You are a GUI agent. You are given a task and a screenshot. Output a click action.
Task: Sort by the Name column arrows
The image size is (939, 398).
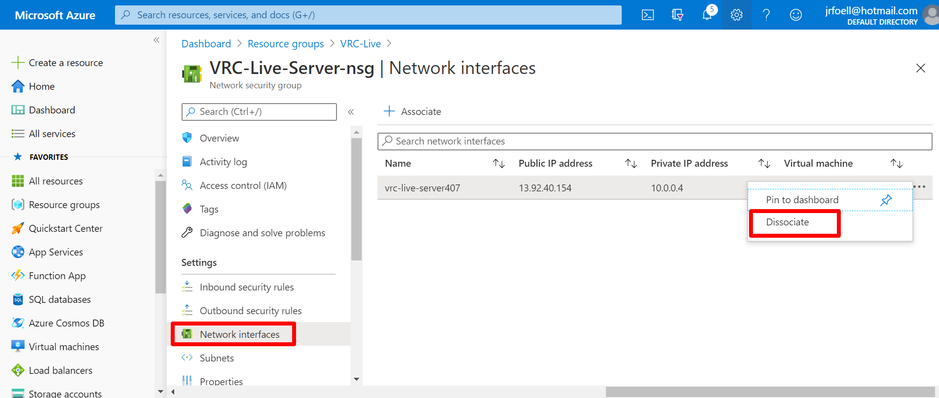[499, 163]
